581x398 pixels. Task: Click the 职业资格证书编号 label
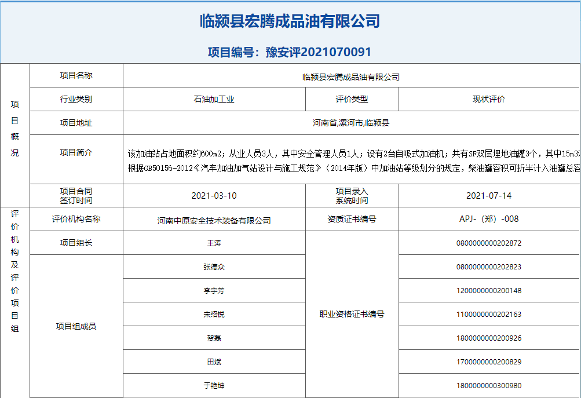tap(352, 314)
